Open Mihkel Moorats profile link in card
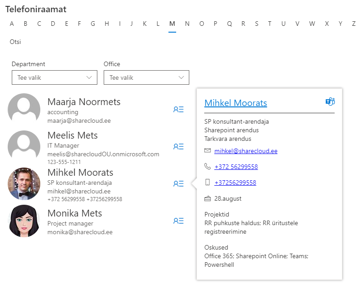This screenshot has height=284, width=360. (235, 103)
